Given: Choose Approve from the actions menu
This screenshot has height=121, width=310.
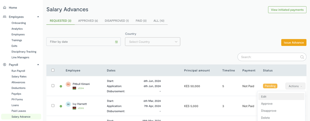Looking at the screenshot, I should click(267, 104).
